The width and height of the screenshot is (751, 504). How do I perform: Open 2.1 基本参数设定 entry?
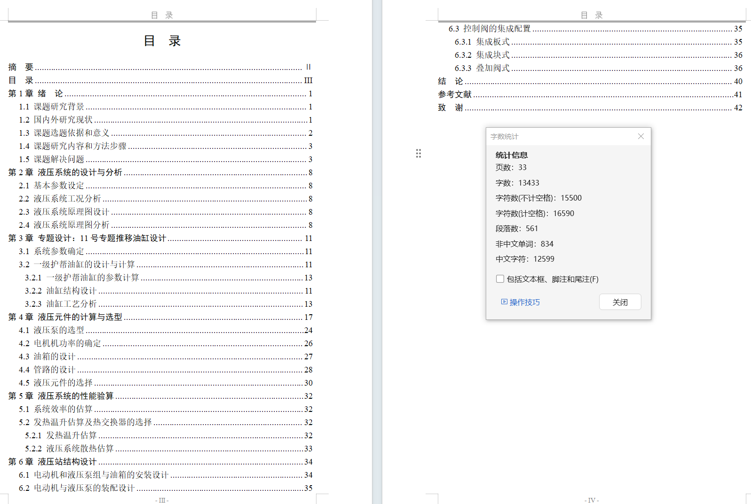166,186
